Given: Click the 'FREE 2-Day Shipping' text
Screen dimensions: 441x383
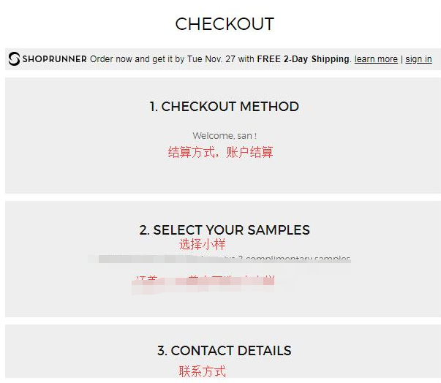Looking at the screenshot, I should click(x=303, y=59).
